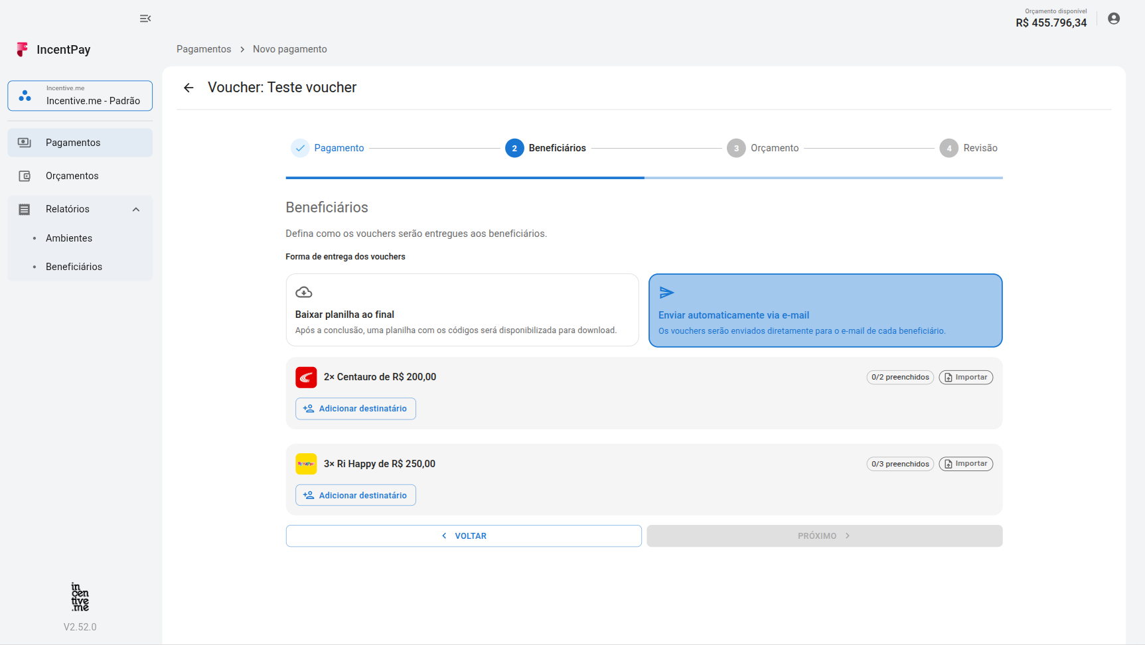
Task: Click the PRÓXIMO button
Action: point(824,536)
